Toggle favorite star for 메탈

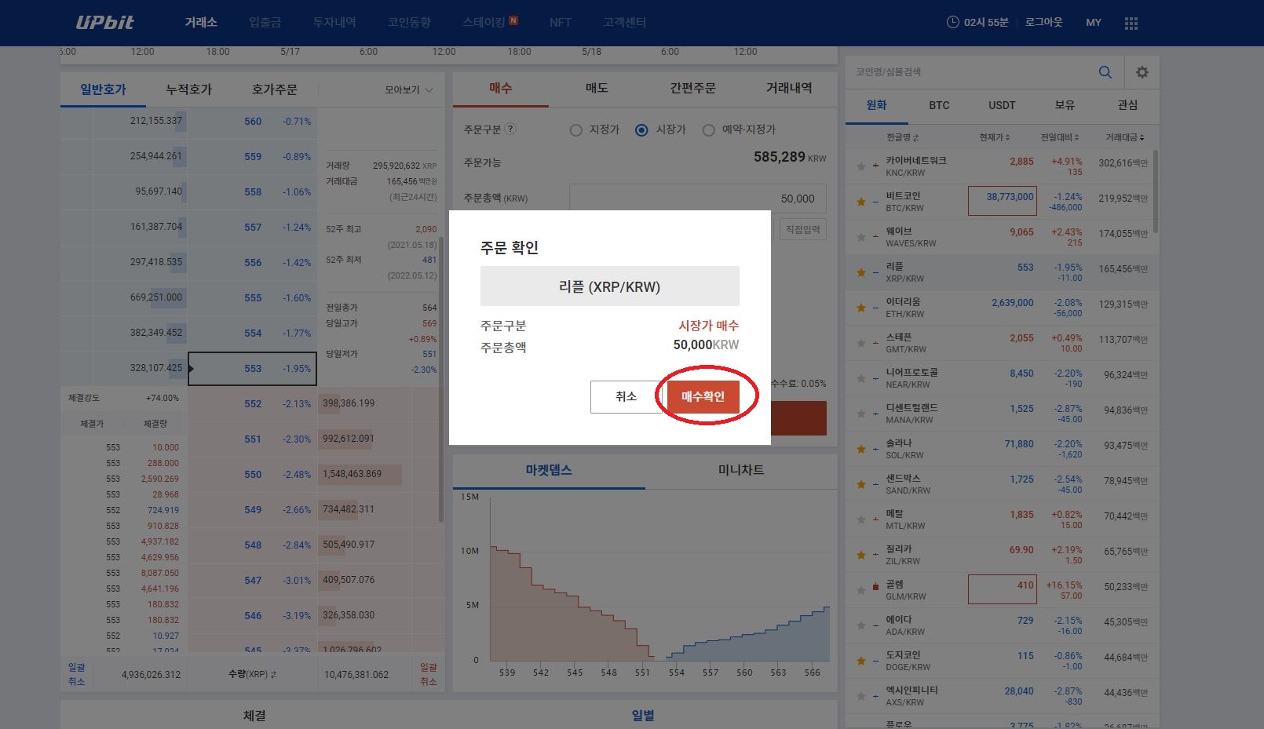click(861, 519)
